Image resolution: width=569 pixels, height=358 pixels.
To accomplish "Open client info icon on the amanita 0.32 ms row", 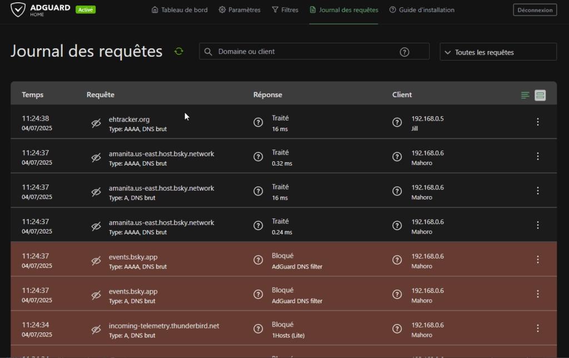I will click(397, 157).
